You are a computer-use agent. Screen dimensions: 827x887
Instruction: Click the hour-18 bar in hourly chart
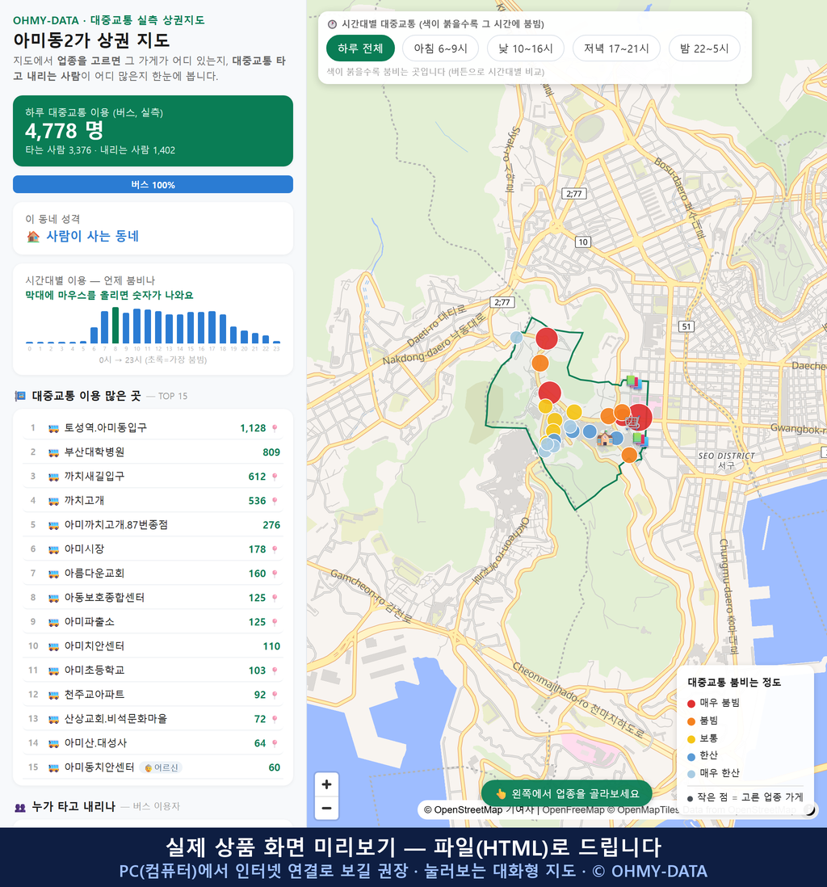[223, 329]
